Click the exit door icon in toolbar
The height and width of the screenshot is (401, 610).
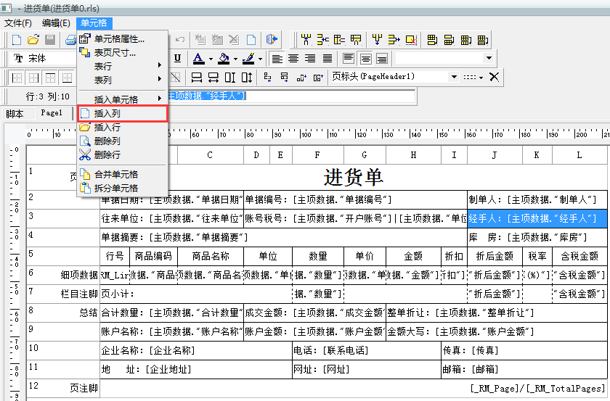[272, 39]
